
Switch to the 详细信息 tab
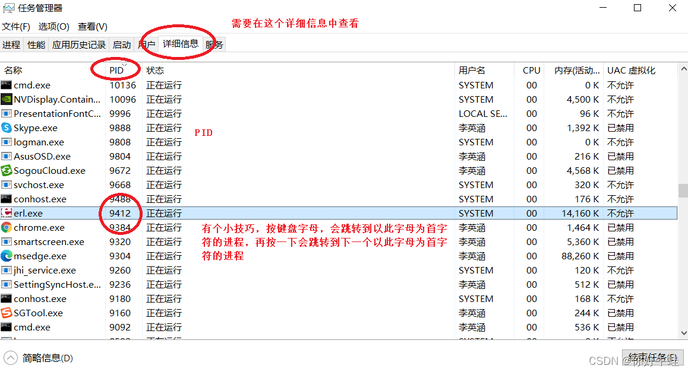(x=181, y=44)
